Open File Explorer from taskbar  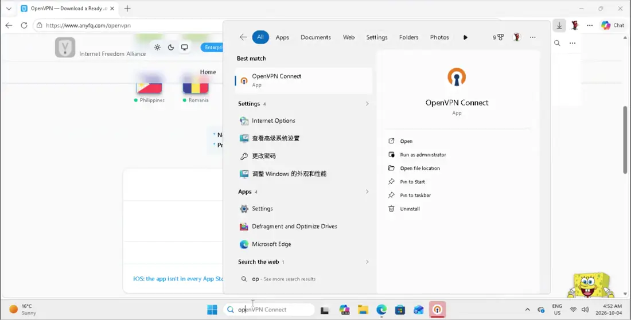pos(363,310)
